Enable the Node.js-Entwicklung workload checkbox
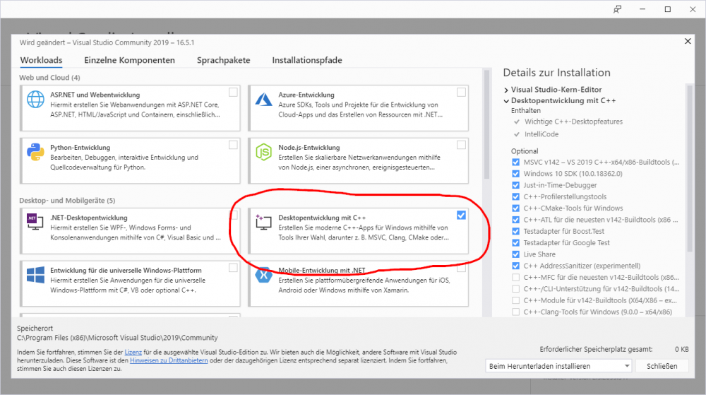Screen dimensions: 706x395 (x=461, y=145)
